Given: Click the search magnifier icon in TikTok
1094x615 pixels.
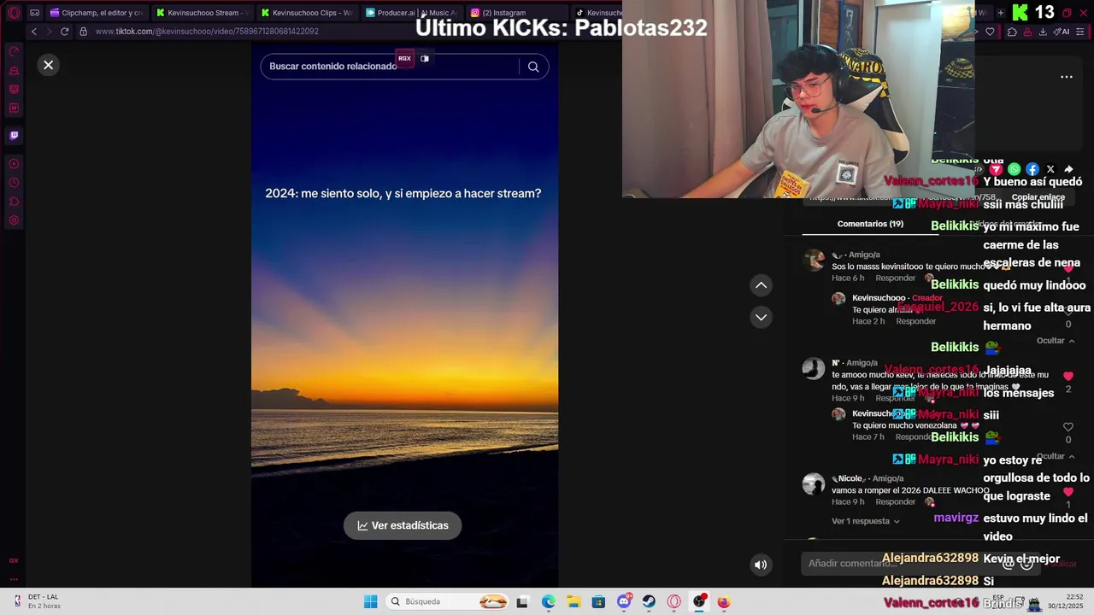Looking at the screenshot, I should click(x=533, y=67).
